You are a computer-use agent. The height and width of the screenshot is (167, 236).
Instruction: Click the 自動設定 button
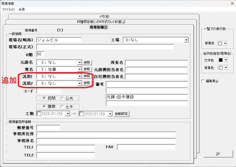point(121,114)
